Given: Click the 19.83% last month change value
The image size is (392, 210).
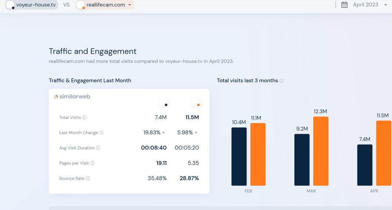Looking at the screenshot, I should (x=152, y=133).
